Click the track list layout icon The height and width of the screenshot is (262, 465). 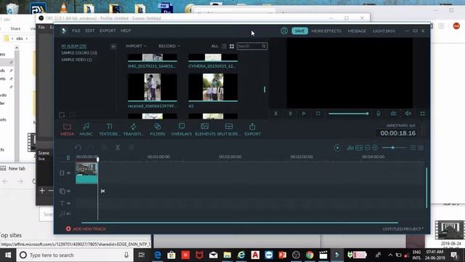(413, 148)
